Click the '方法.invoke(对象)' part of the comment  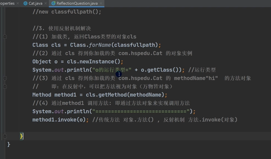(213, 120)
